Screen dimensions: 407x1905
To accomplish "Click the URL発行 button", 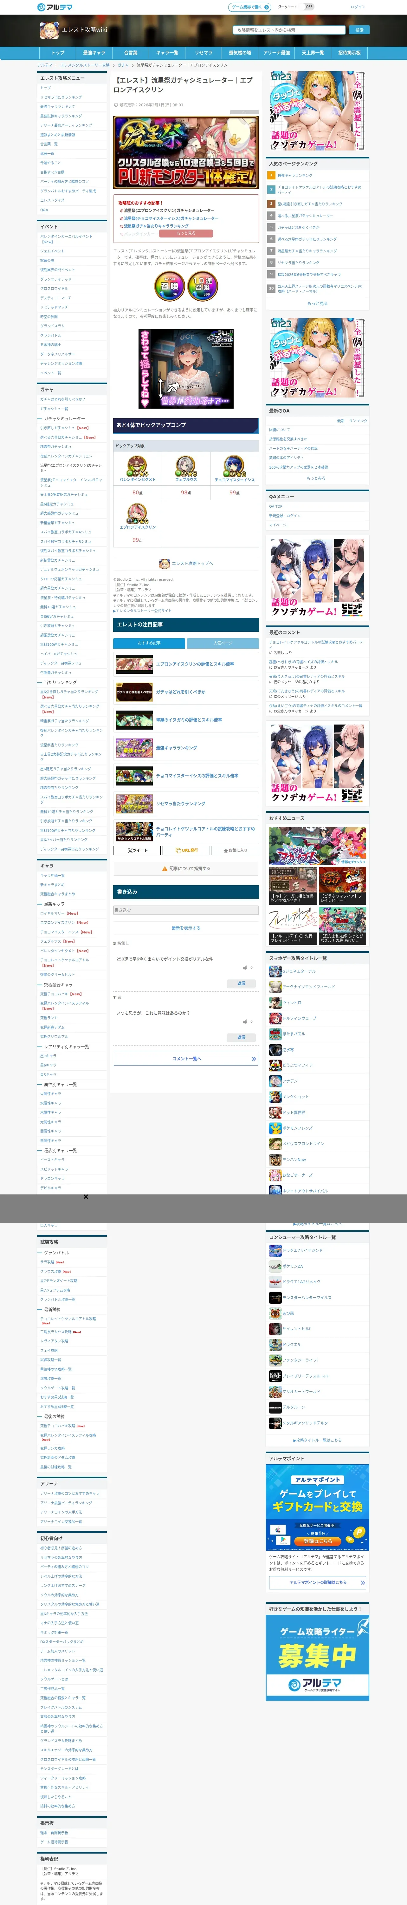I will 186,851.
